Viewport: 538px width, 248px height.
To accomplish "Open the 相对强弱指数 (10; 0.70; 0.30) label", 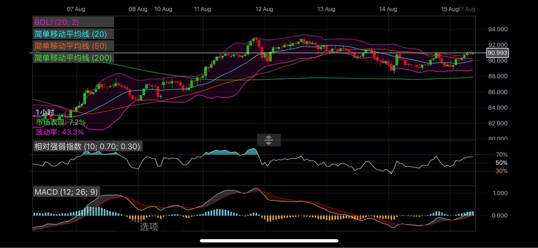I will [x=87, y=146].
